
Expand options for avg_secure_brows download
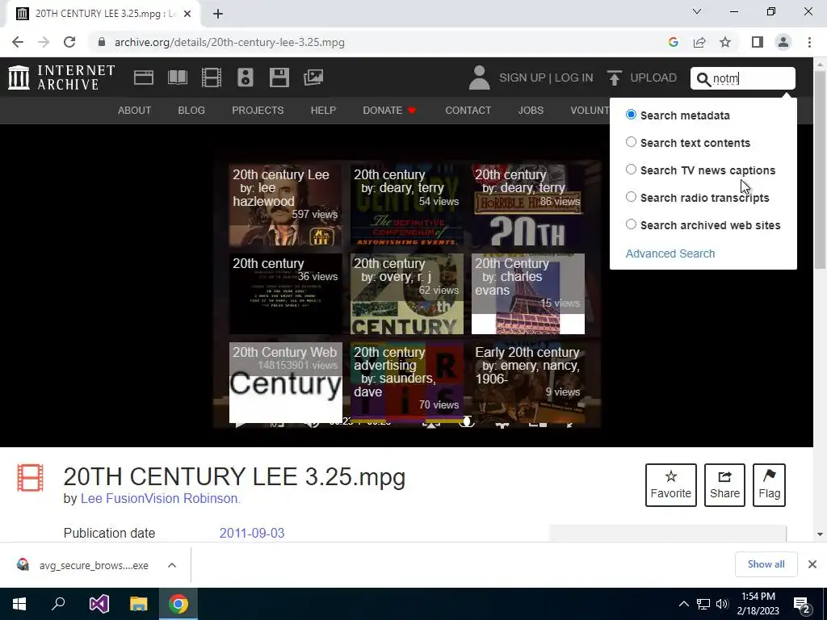(x=172, y=565)
